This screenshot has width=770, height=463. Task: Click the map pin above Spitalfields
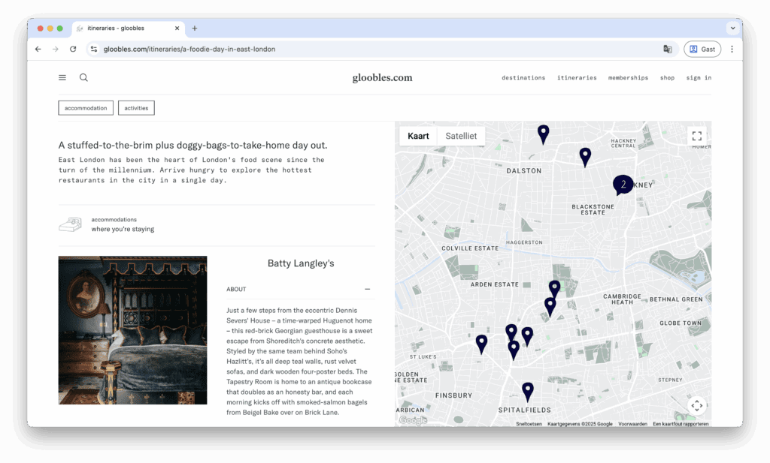528,390
